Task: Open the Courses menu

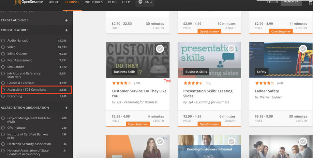Action: coord(72,2)
